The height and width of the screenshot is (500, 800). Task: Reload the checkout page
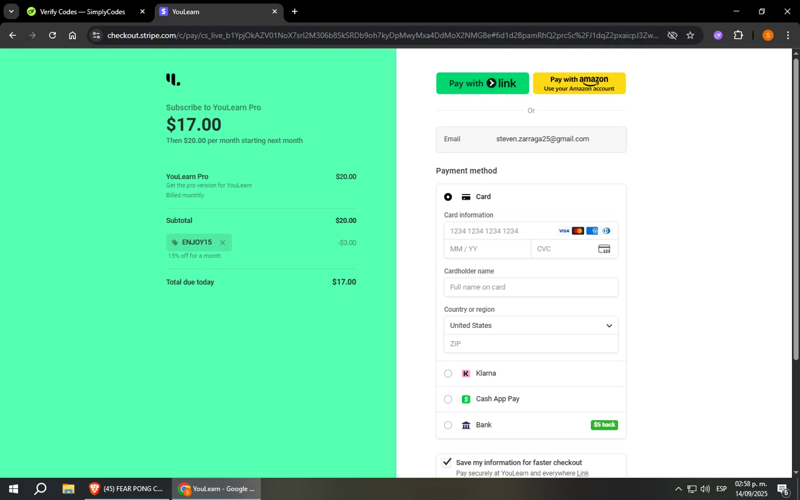click(52, 35)
